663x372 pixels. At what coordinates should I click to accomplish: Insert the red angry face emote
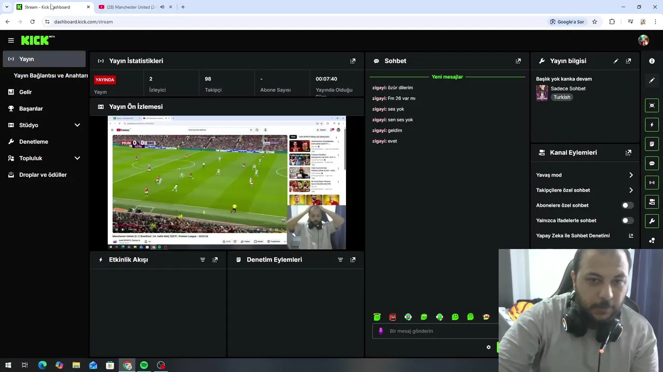click(x=393, y=317)
